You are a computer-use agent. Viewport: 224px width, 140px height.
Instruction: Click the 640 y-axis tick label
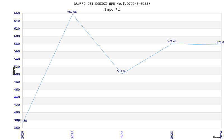point(17,21)
